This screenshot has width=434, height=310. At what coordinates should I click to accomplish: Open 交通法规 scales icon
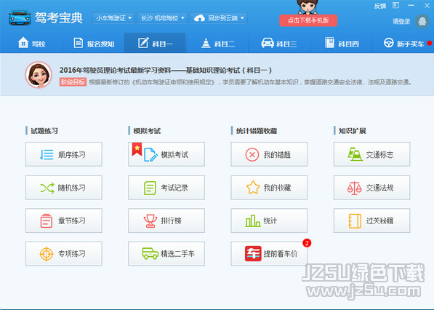pyautogui.click(x=354, y=188)
